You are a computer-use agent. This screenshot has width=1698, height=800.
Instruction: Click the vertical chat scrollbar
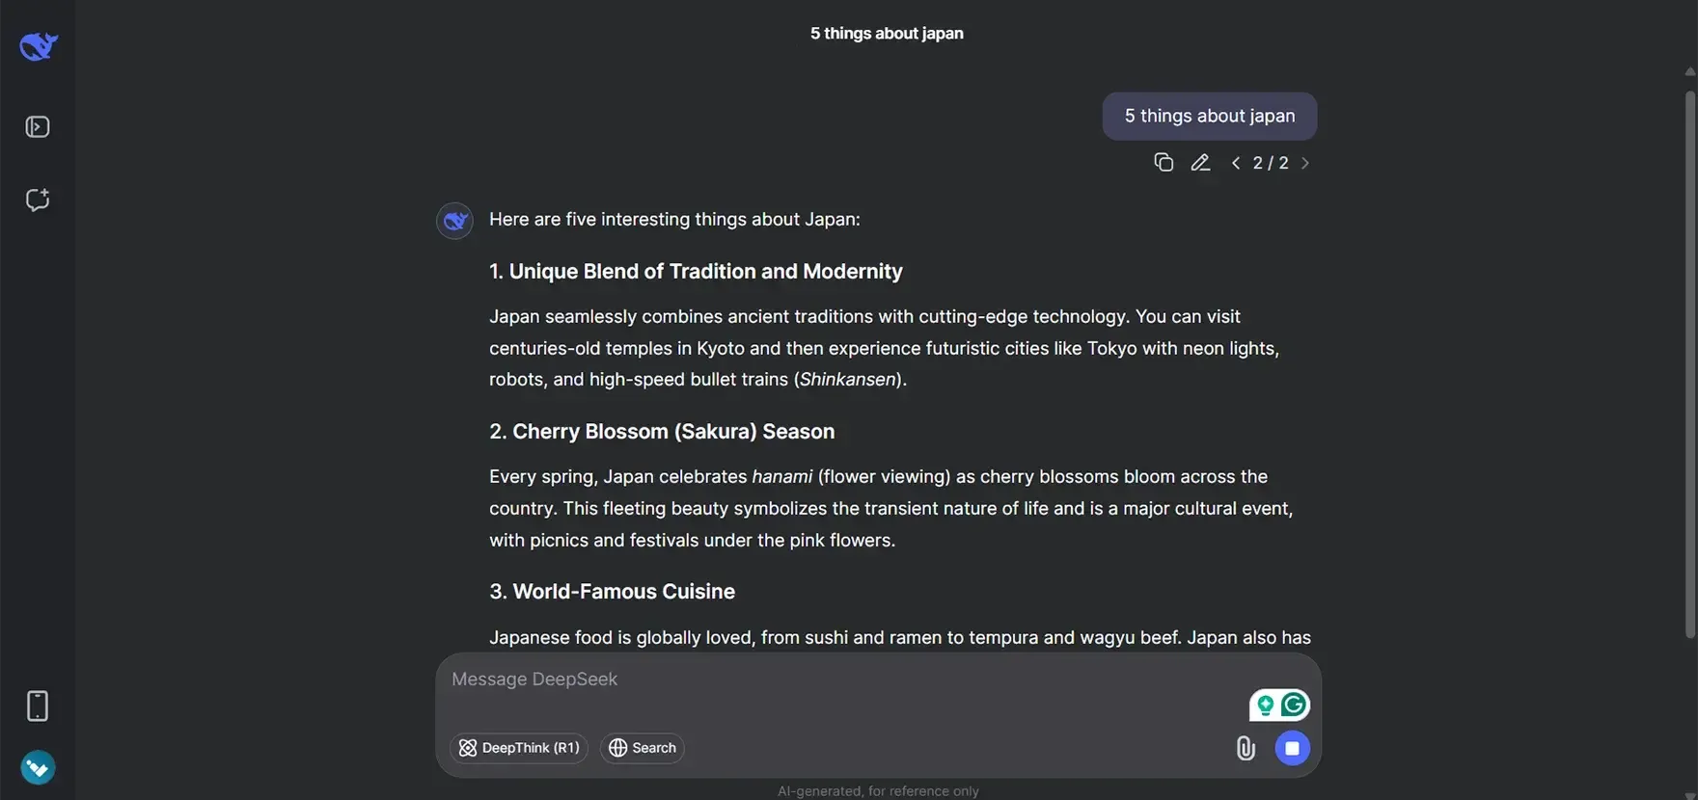1689,364
